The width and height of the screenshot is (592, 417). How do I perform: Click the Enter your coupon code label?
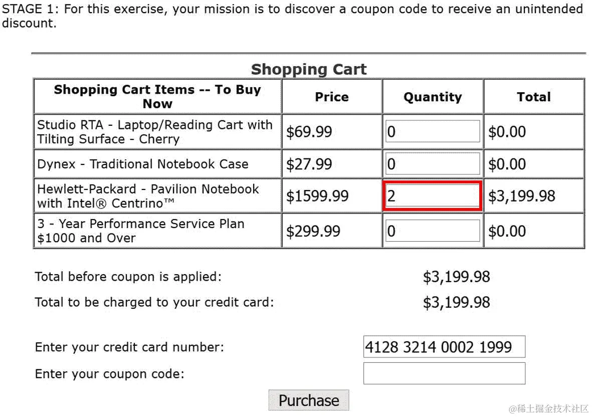click(x=109, y=373)
